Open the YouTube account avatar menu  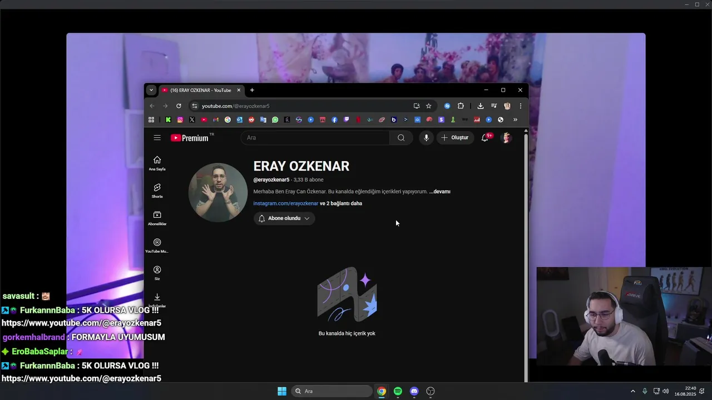pos(506,138)
